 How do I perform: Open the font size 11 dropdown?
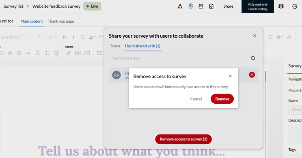click(x=52, y=37)
